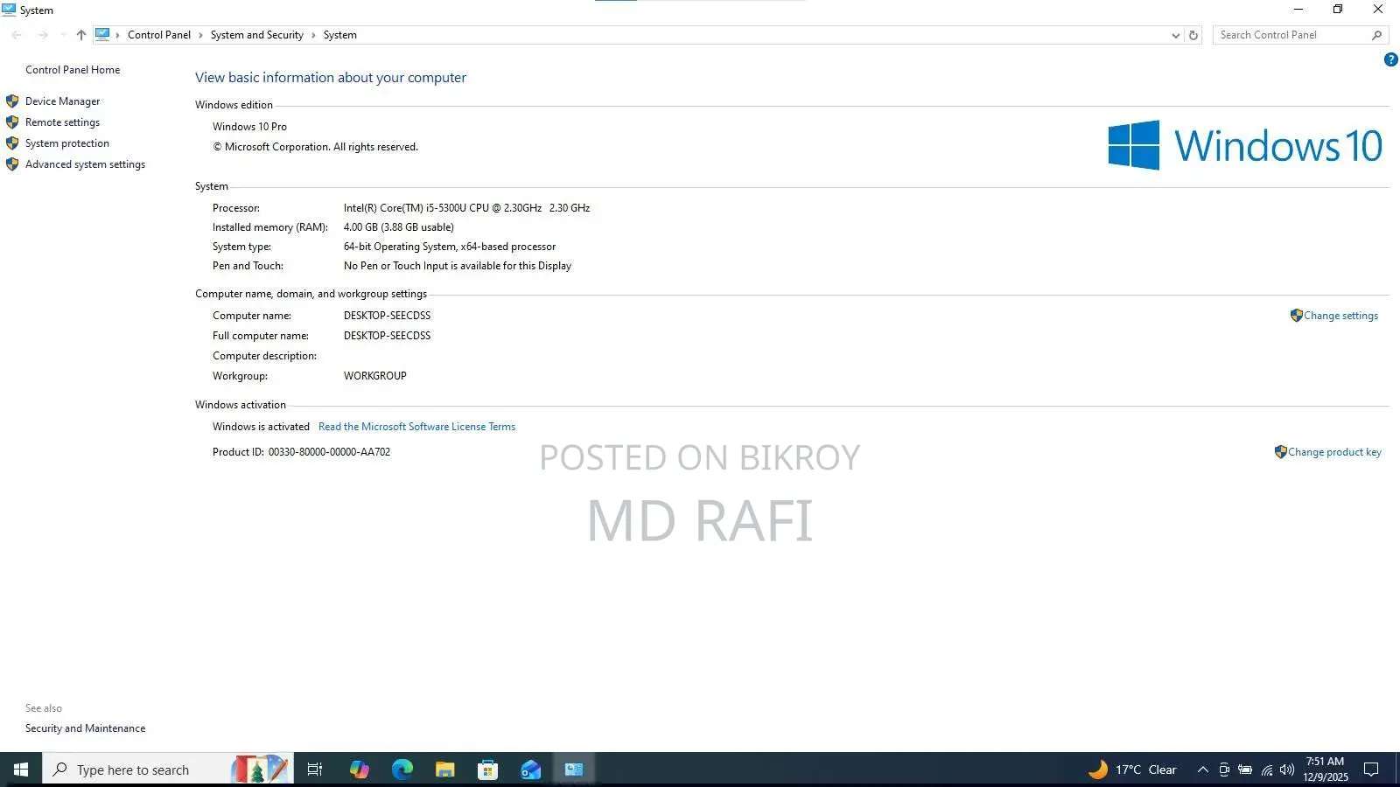Launch Microsoft Edge from the taskbar
1400x787 pixels.
(402, 770)
